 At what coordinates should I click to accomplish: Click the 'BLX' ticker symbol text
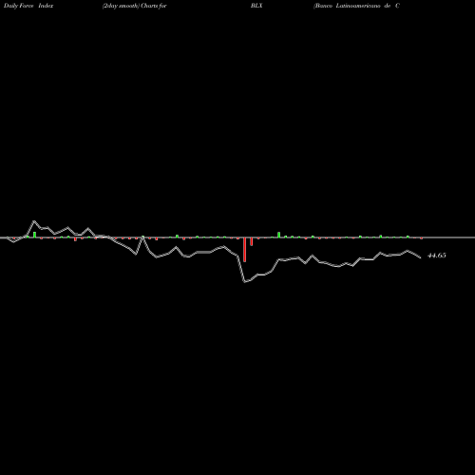point(256,6)
